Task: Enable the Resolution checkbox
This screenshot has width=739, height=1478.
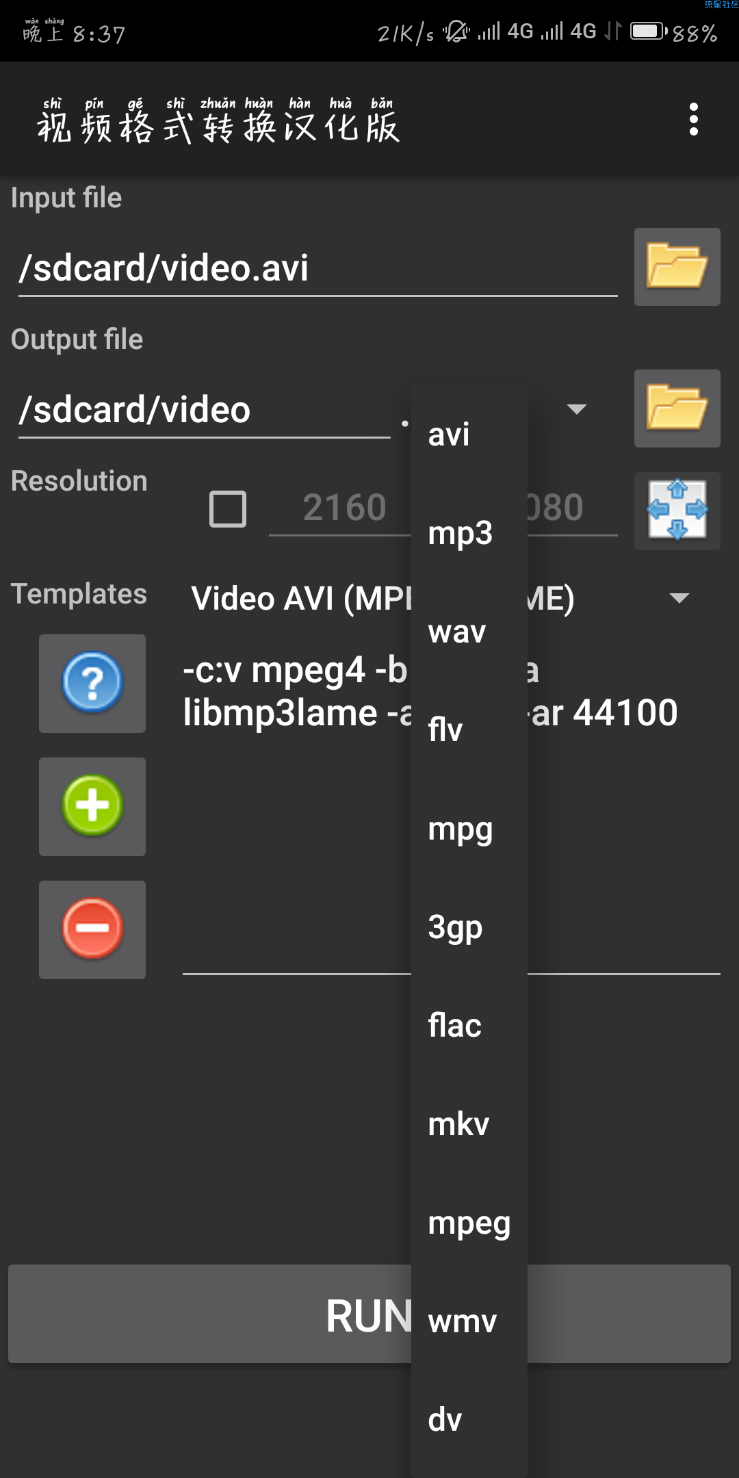Action: click(228, 509)
